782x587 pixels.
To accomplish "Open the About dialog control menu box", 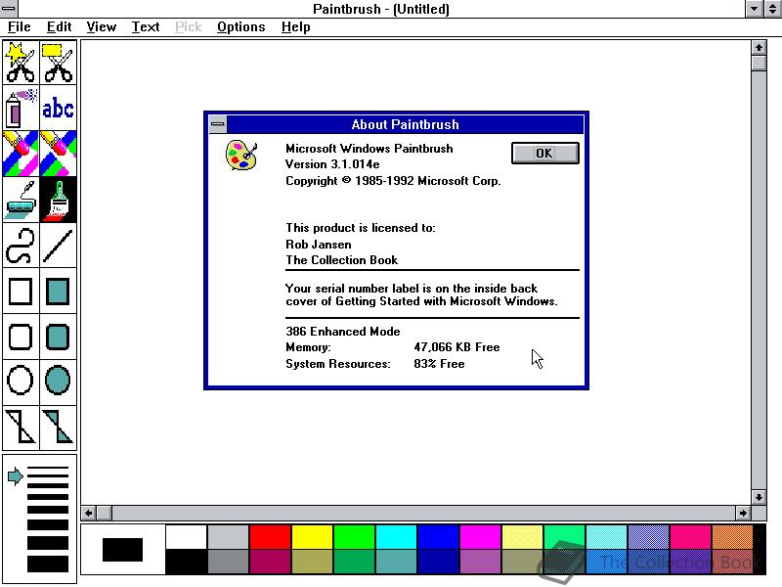I will click(217, 124).
